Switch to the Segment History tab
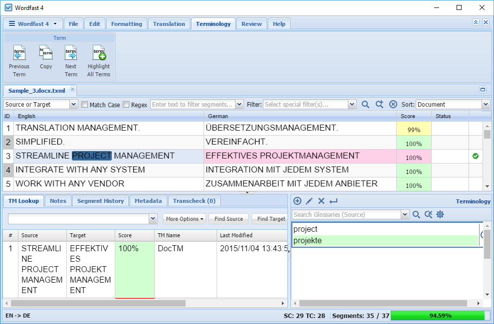 tap(100, 201)
